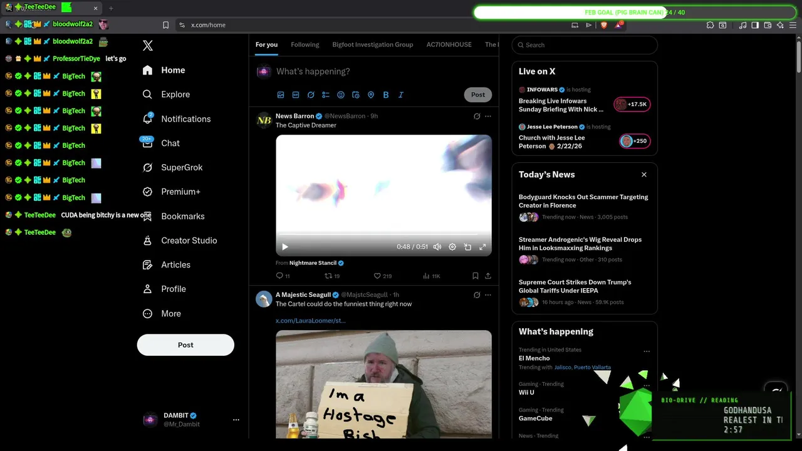Open Bigfoot Investigation Group tab
Screen dimensions: 802x451
[x=373, y=44]
